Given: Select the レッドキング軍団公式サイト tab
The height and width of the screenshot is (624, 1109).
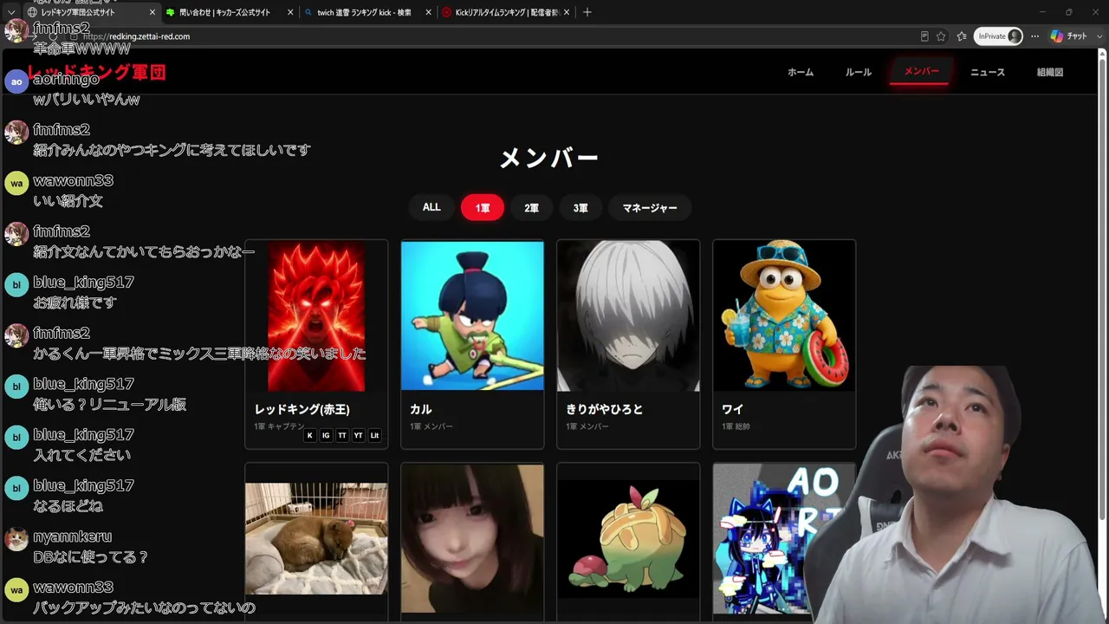Looking at the screenshot, I should coord(91,12).
